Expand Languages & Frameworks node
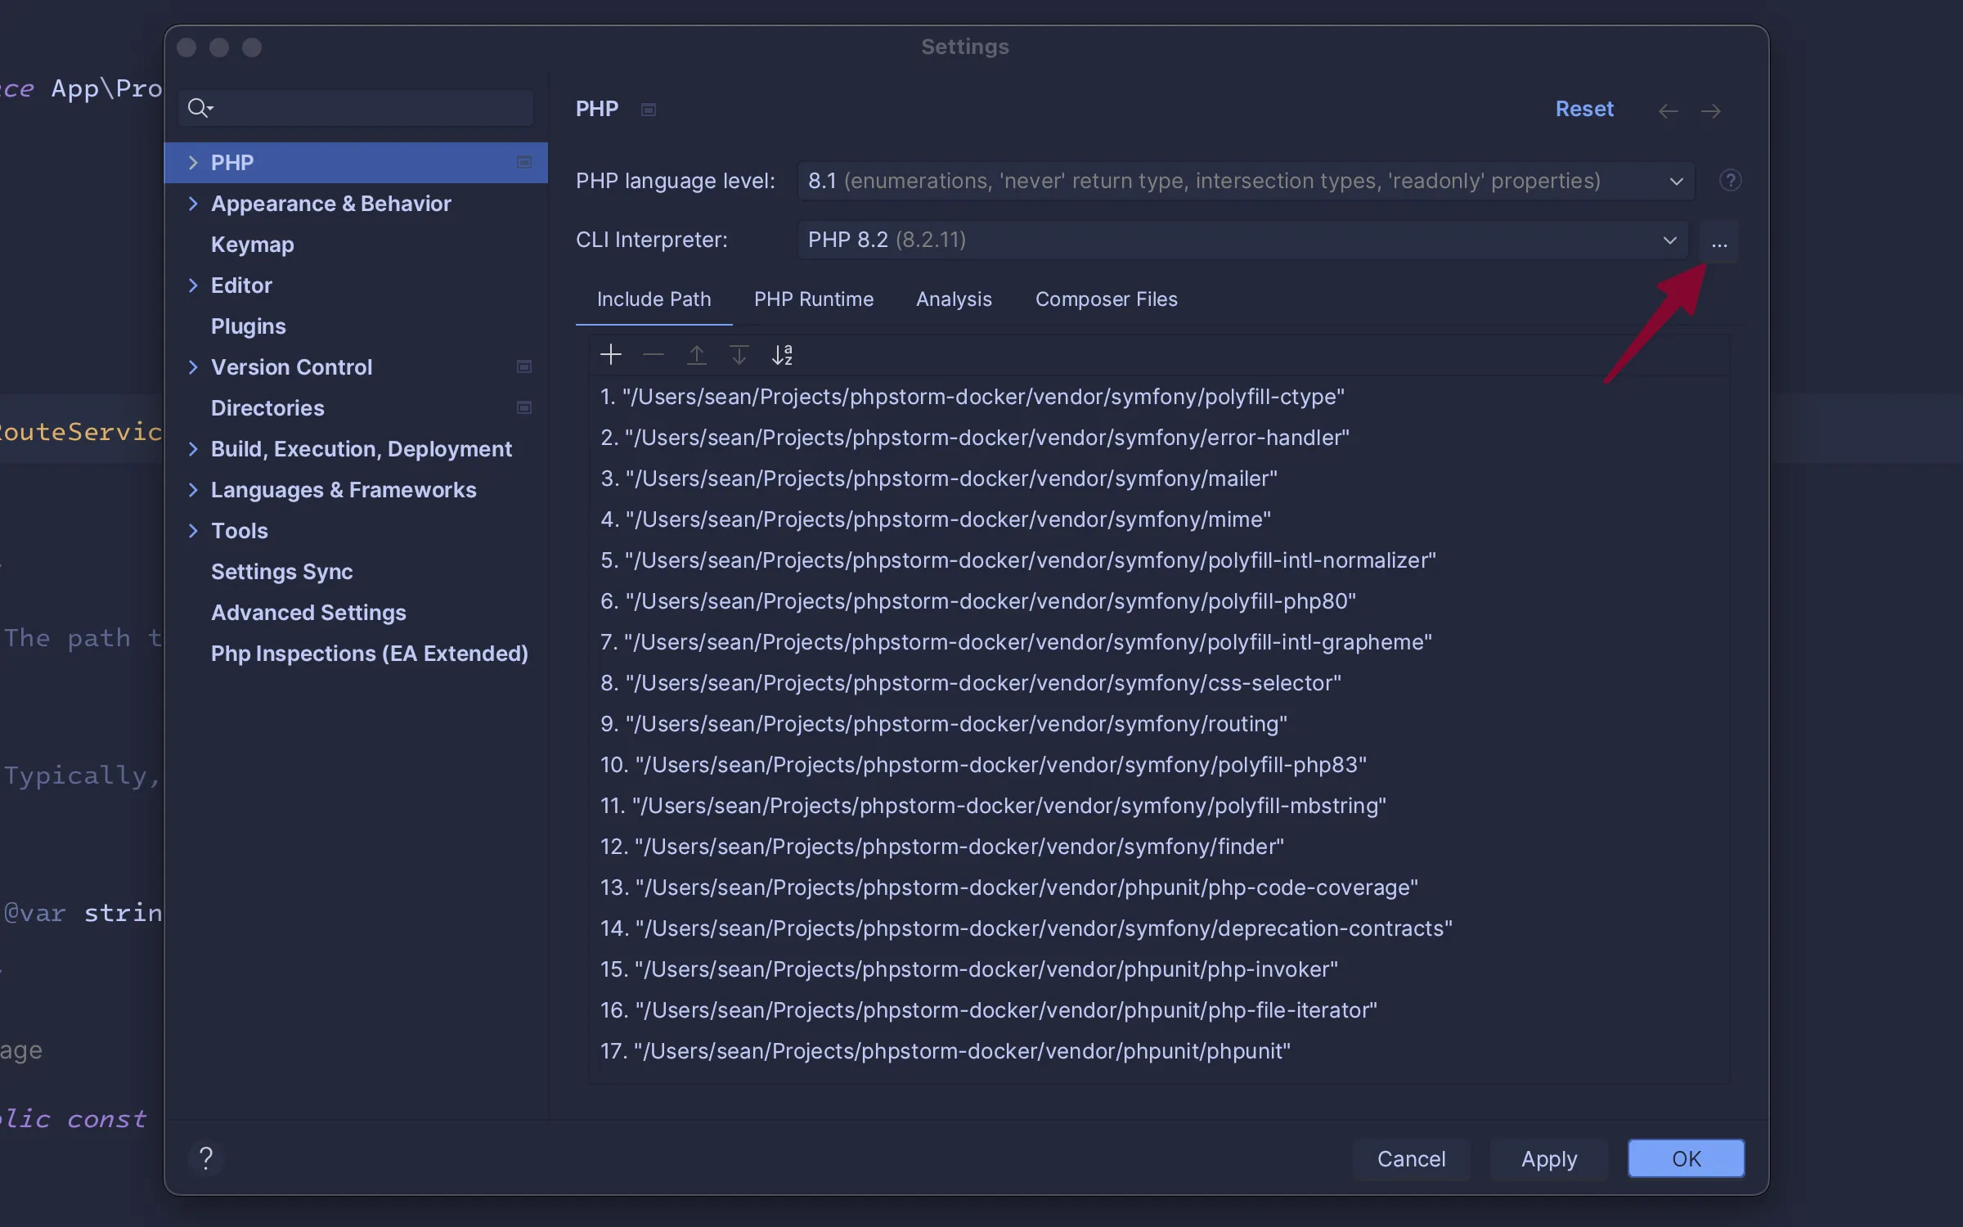The image size is (1963, 1227). pyautogui.click(x=193, y=489)
